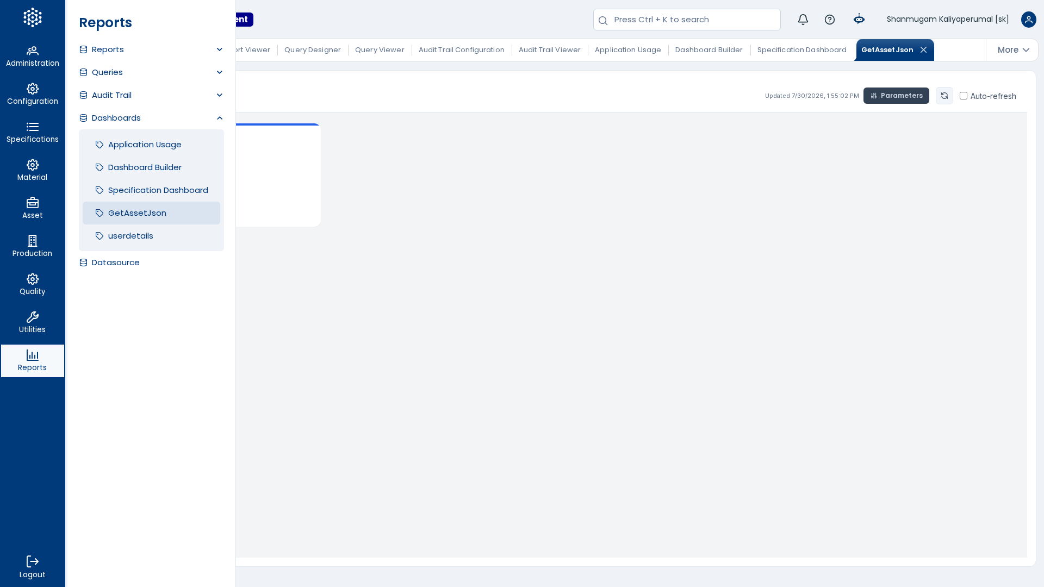Expand the Queries submenu group

(151, 72)
